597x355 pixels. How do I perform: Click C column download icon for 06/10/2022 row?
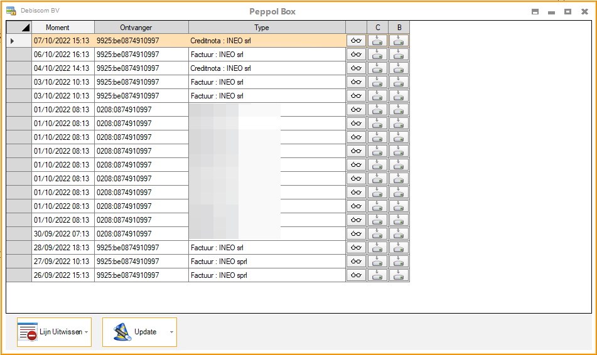pos(377,55)
